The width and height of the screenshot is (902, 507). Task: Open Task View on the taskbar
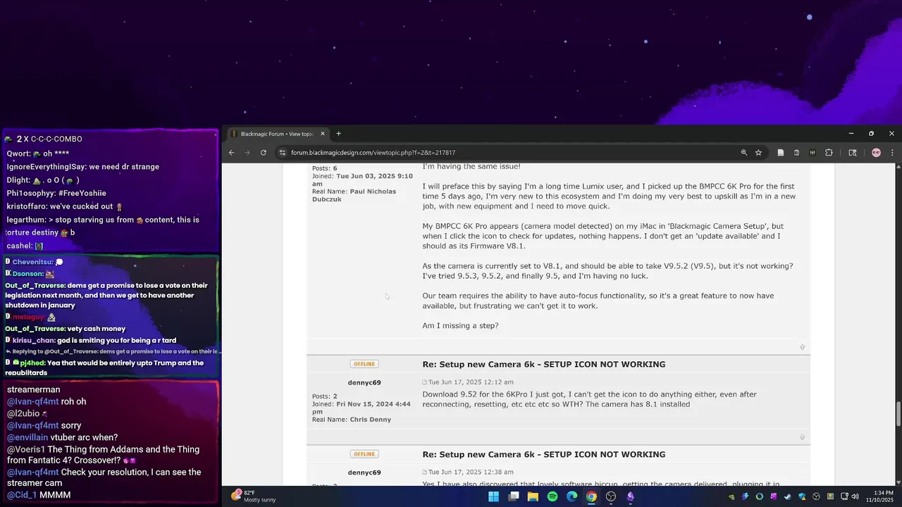[x=514, y=496]
